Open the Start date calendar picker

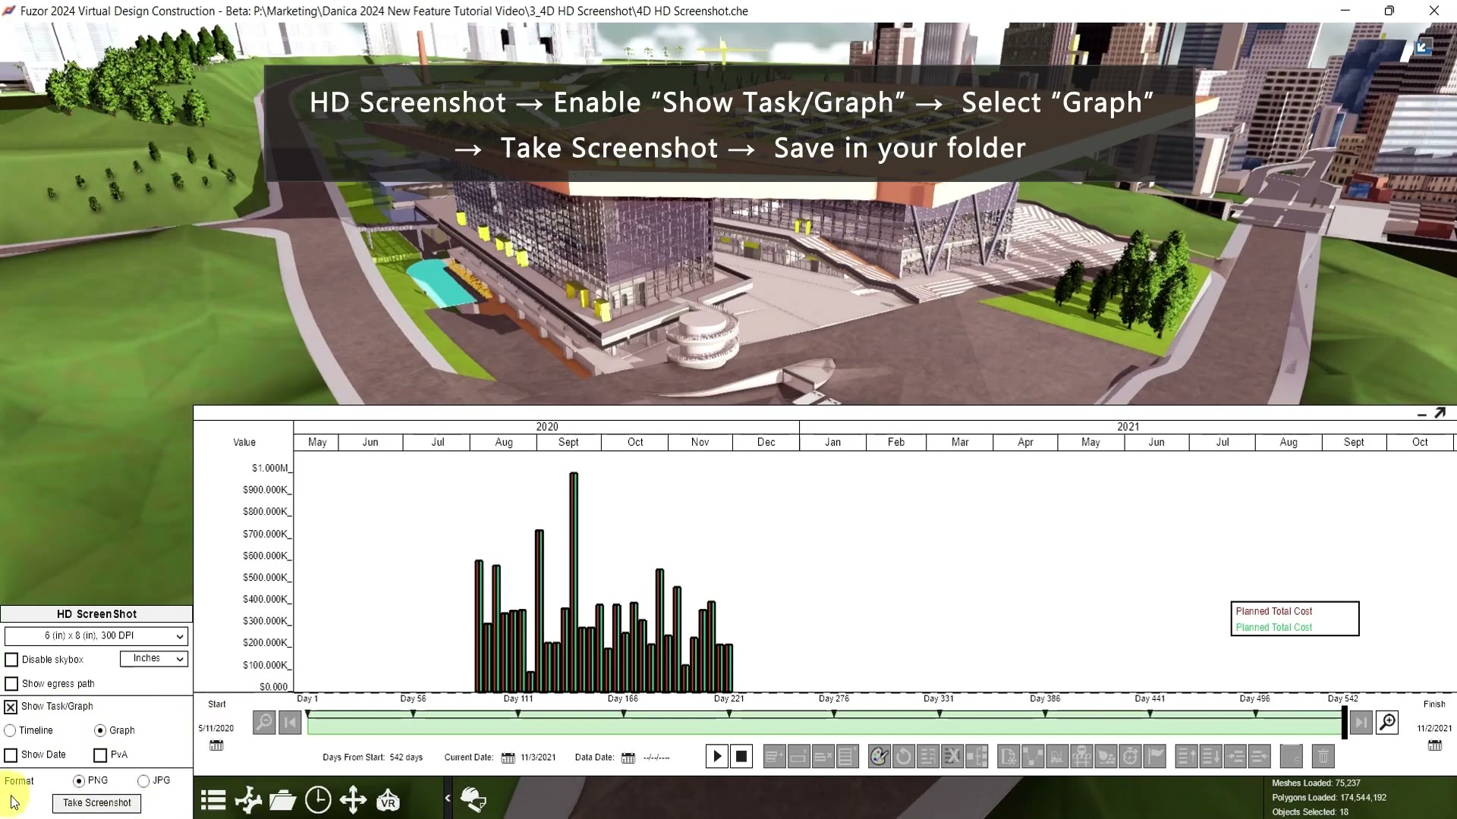[216, 745]
